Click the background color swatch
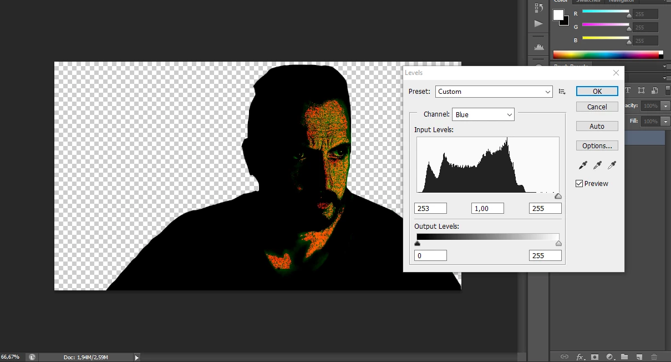 [566, 22]
